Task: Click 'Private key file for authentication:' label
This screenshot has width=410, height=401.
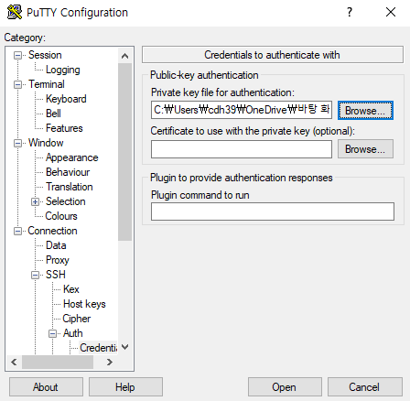Action: [x=222, y=92]
